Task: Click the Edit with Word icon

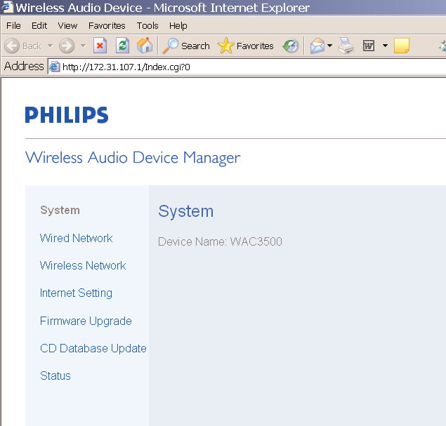Action: pos(369,46)
